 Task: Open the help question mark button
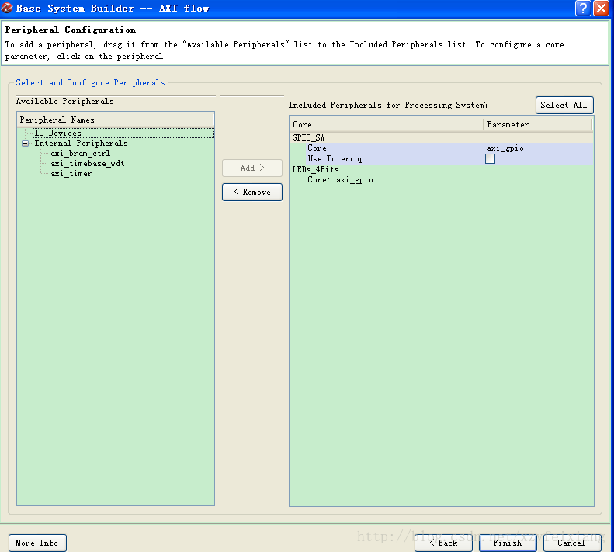[583, 9]
